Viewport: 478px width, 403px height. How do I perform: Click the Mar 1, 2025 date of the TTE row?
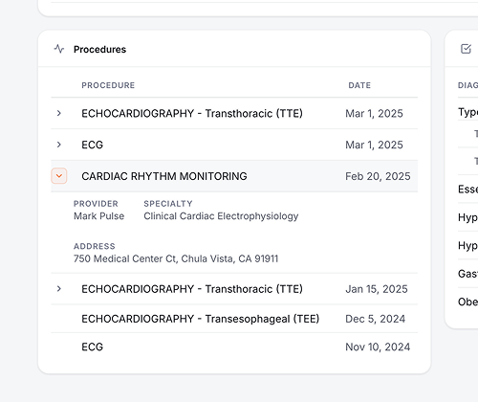pyautogui.click(x=374, y=113)
